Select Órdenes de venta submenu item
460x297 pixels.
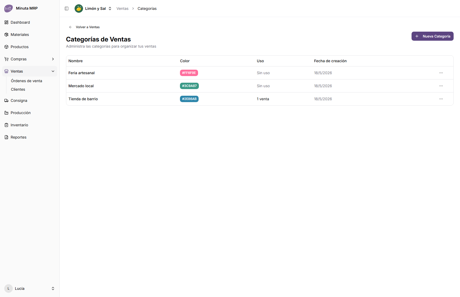pos(26,81)
